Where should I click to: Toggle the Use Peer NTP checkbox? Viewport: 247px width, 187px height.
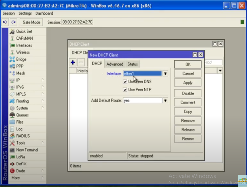[x=125, y=90]
